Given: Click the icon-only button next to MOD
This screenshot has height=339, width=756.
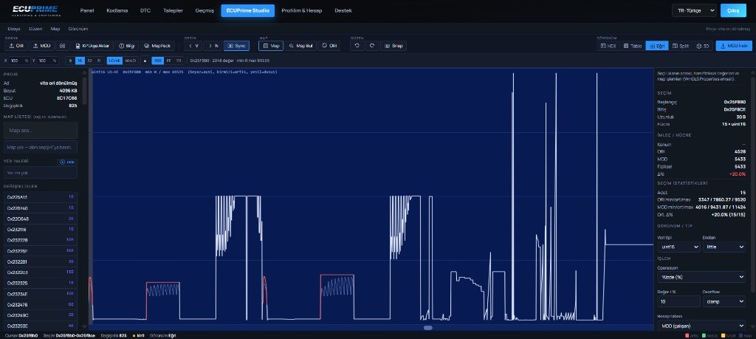Looking at the screenshot, I should (x=62, y=46).
